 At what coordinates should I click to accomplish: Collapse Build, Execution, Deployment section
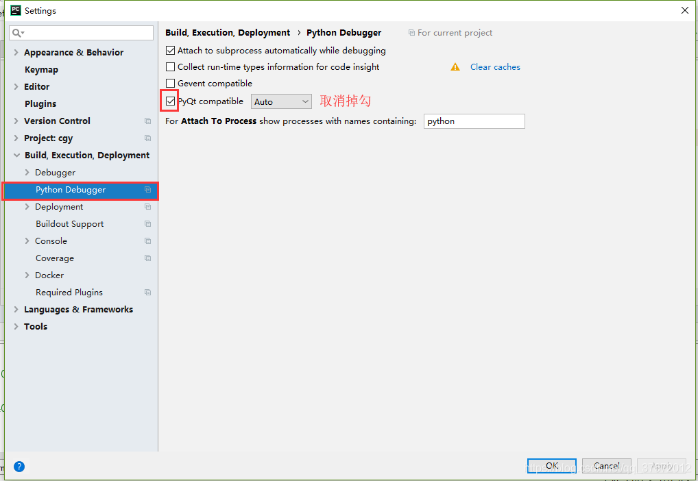pos(17,156)
